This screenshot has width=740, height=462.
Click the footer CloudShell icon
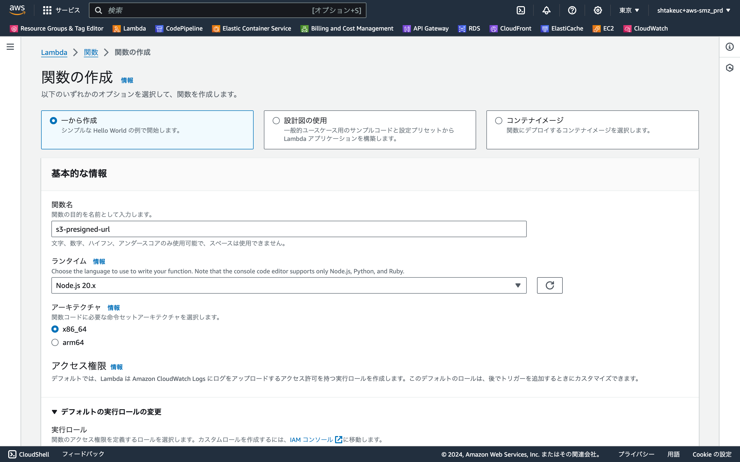(12, 454)
